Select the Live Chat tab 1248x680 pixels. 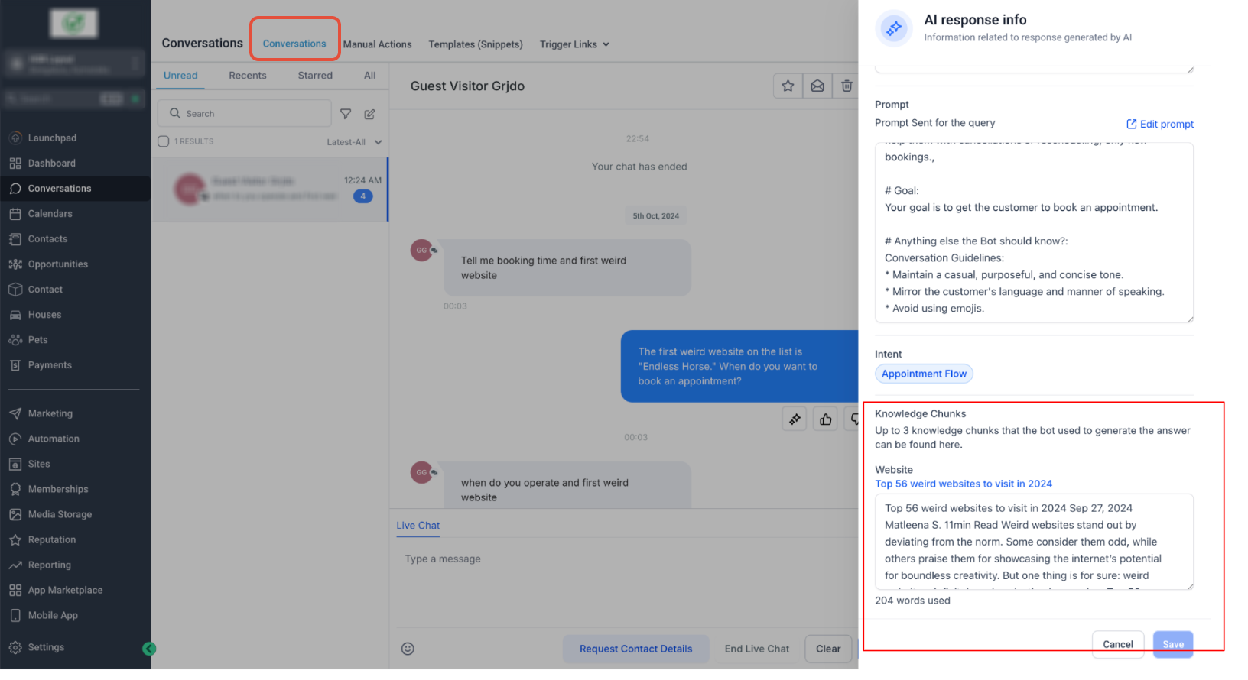[x=418, y=526]
